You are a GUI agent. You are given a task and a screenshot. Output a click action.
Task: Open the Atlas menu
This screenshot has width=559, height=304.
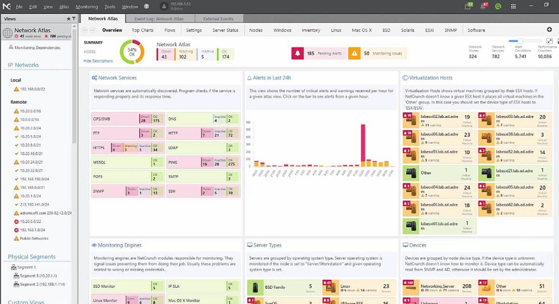coord(64,7)
